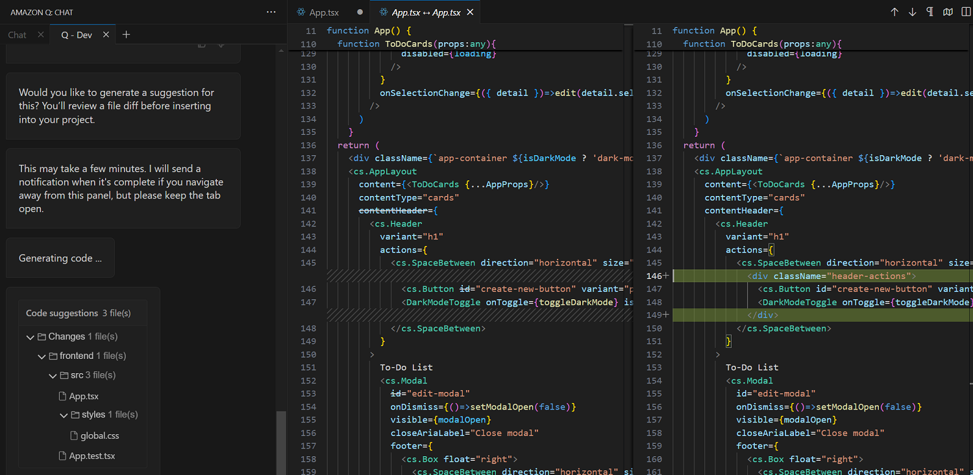Click the plus marker beside added line 146

pos(666,276)
